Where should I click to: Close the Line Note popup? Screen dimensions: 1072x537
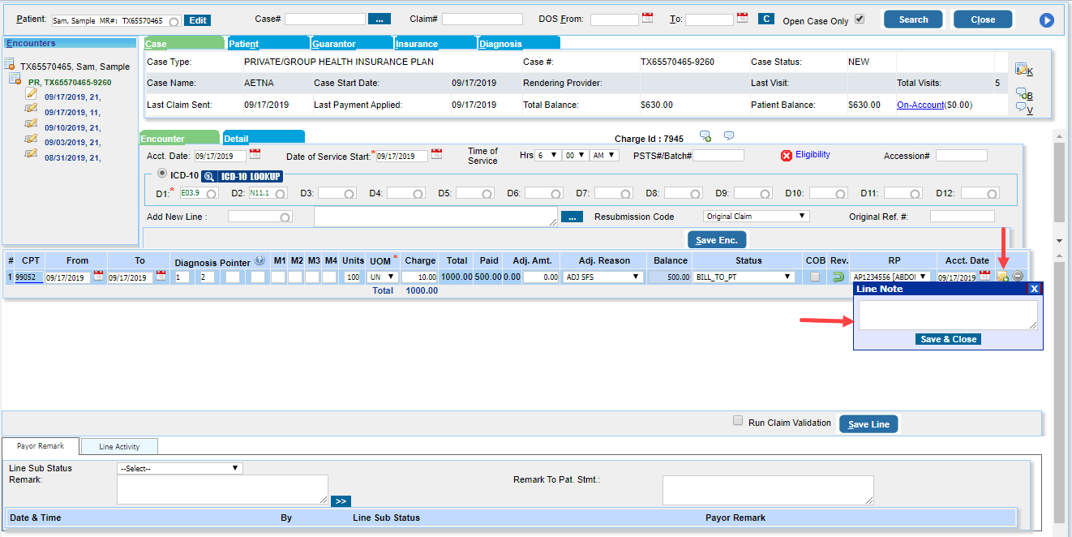point(1034,289)
